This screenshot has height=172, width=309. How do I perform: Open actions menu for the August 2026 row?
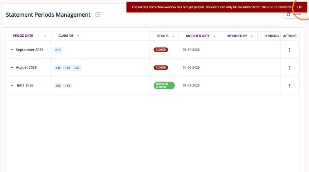pos(289,68)
